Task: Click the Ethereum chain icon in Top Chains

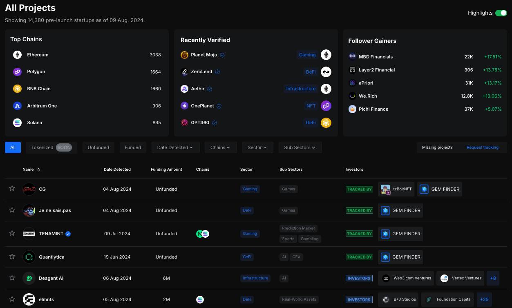Action: point(17,55)
